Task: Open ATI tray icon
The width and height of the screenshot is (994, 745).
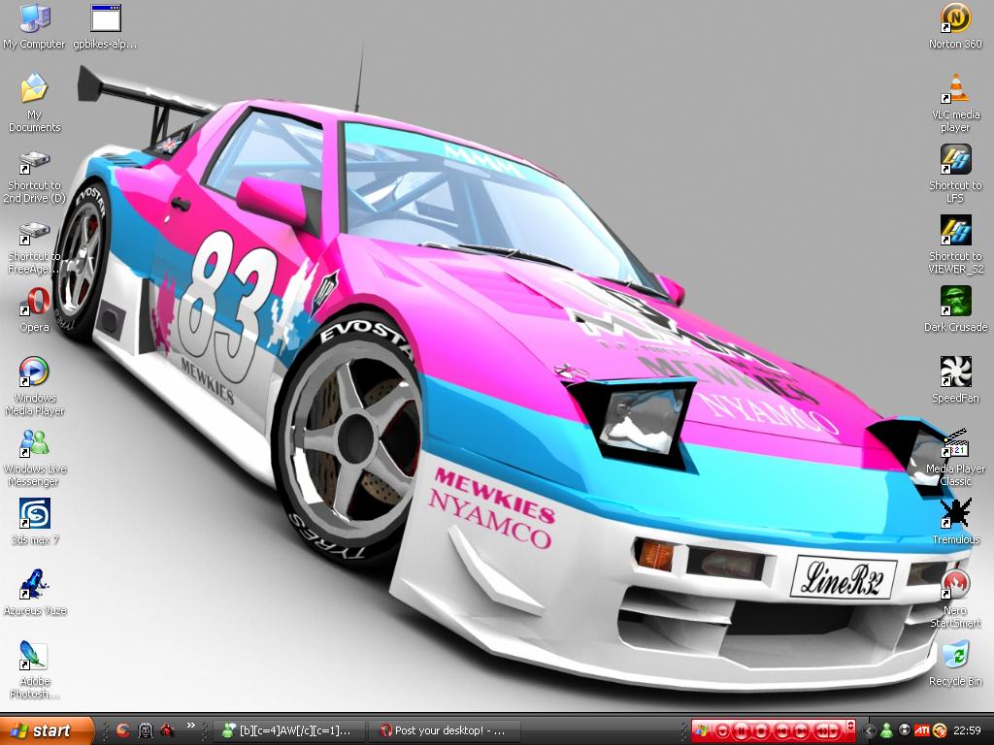Action: coord(922,729)
